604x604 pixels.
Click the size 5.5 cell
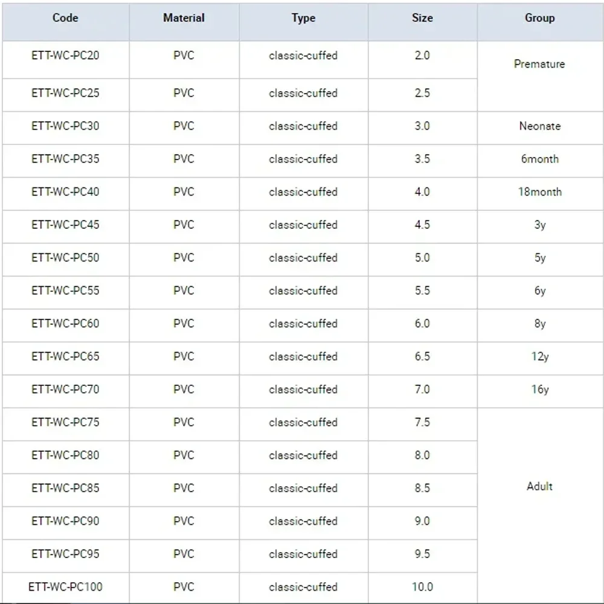[x=422, y=291]
